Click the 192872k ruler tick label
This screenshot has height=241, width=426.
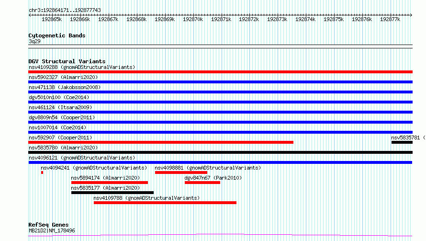coord(249,19)
